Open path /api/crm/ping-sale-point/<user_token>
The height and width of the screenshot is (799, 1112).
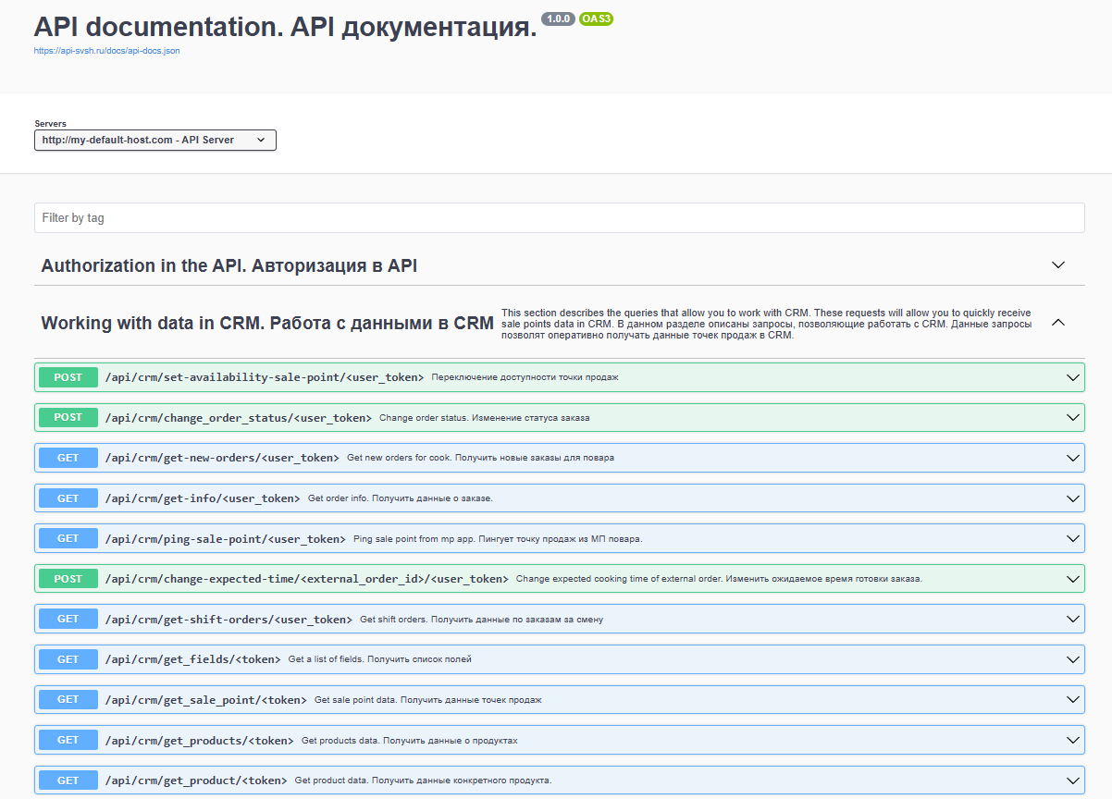226,539
